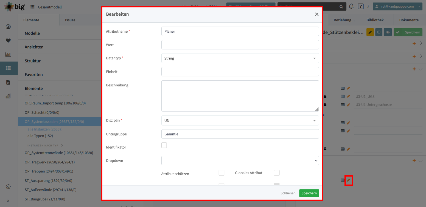Screen dimensions: 426x207
Task: Open the dashboard gauge sidebar icon
Action: tap(8, 27)
